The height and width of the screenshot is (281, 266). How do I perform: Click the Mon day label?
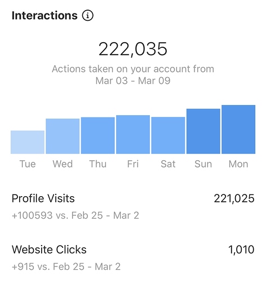pyautogui.click(x=238, y=164)
